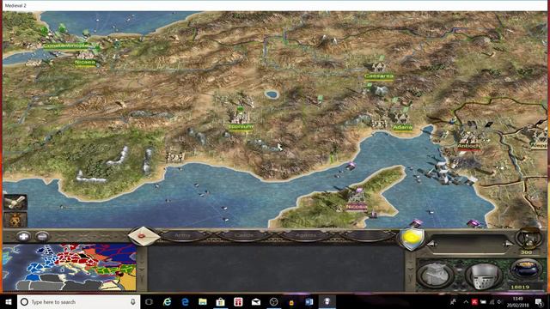
Task: Open the People icon in system tray
Action: click(x=453, y=301)
